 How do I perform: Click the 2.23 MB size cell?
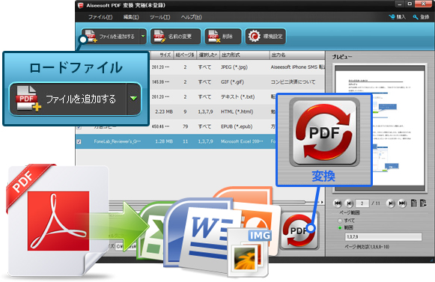pyautogui.click(x=164, y=111)
